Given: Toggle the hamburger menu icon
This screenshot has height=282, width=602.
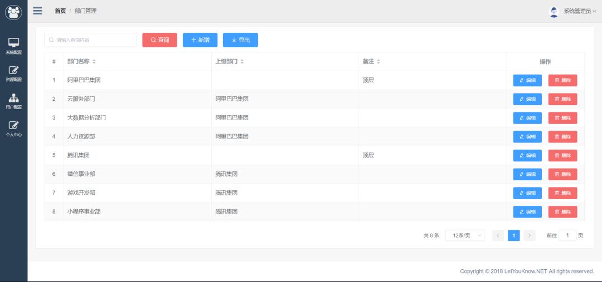Looking at the screenshot, I should point(37,11).
